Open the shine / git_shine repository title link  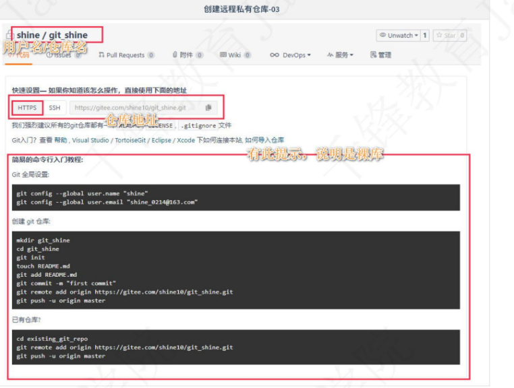[52, 35]
